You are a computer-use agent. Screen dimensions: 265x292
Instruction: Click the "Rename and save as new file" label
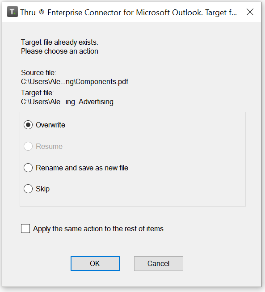click(x=82, y=168)
